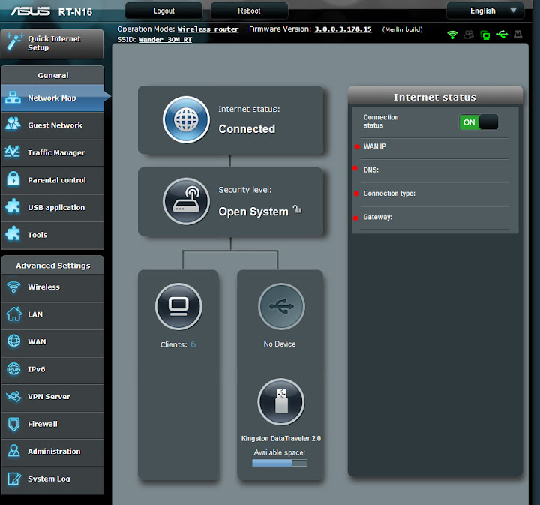
Task: Click the No Device label
Action: point(280,344)
